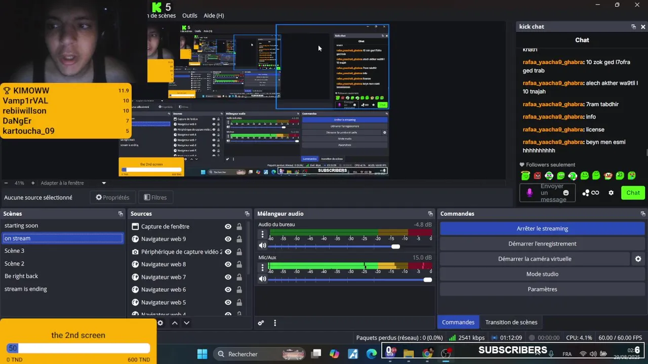Pop out the Commandes dock
The image size is (648, 364).
[x=643, y=214]
